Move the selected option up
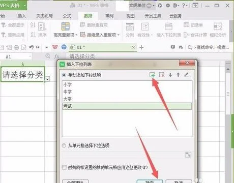This screenshot has width=234, height=183. point(178,75)
